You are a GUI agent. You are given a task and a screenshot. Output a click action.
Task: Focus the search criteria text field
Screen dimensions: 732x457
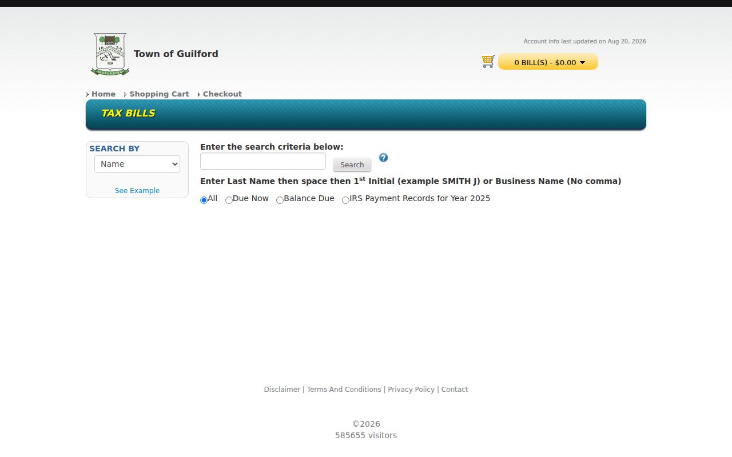263,161
